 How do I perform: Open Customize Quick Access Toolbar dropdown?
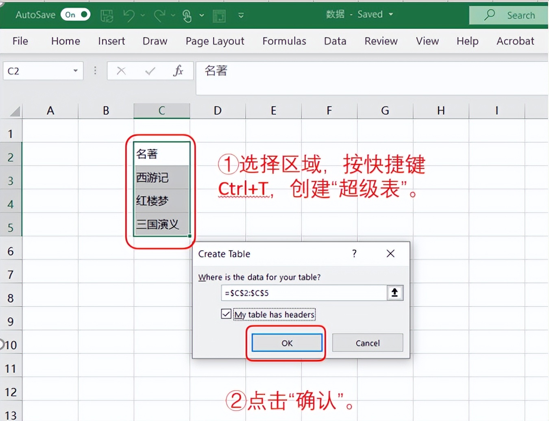[241, 15]
